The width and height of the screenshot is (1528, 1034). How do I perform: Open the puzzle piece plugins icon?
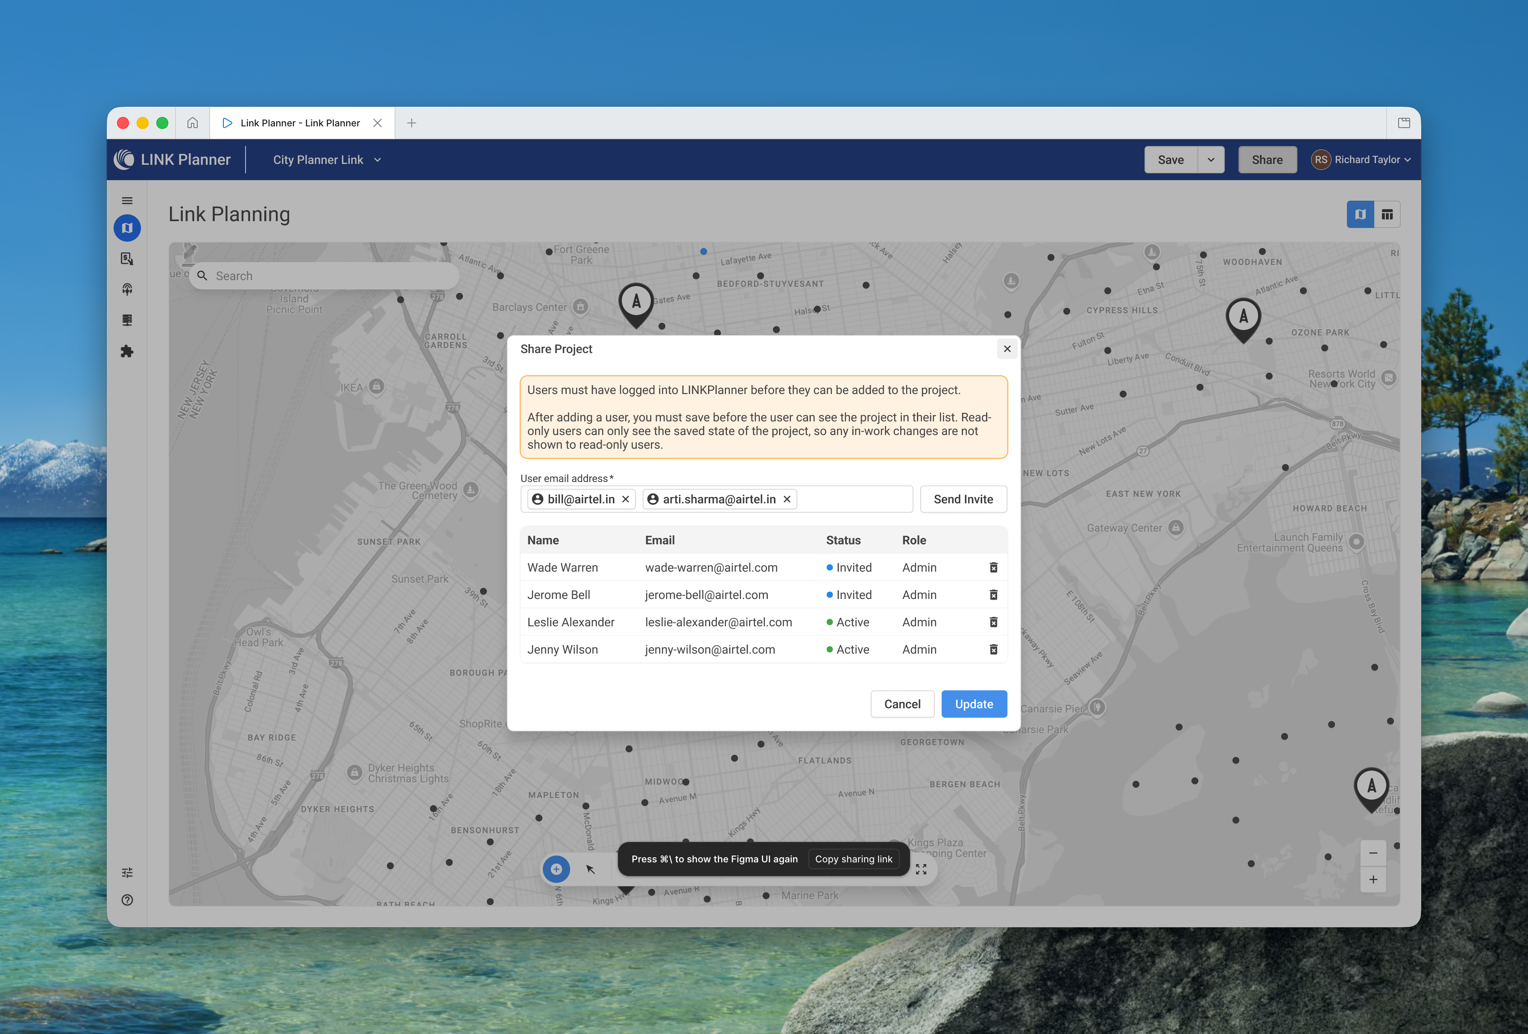[x=127, y=351]
